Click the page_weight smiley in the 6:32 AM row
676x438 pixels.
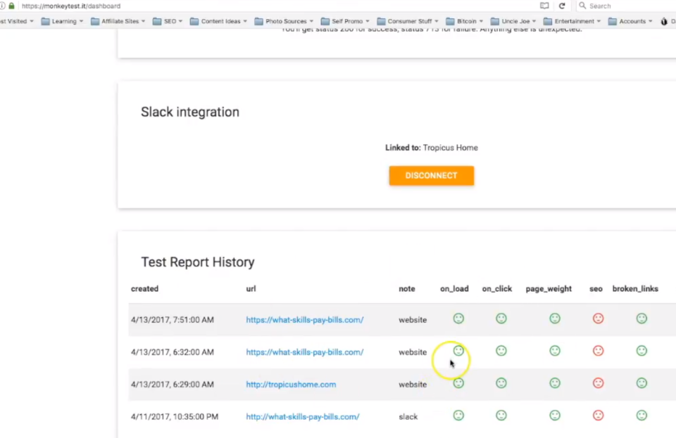tap(555, 351)
